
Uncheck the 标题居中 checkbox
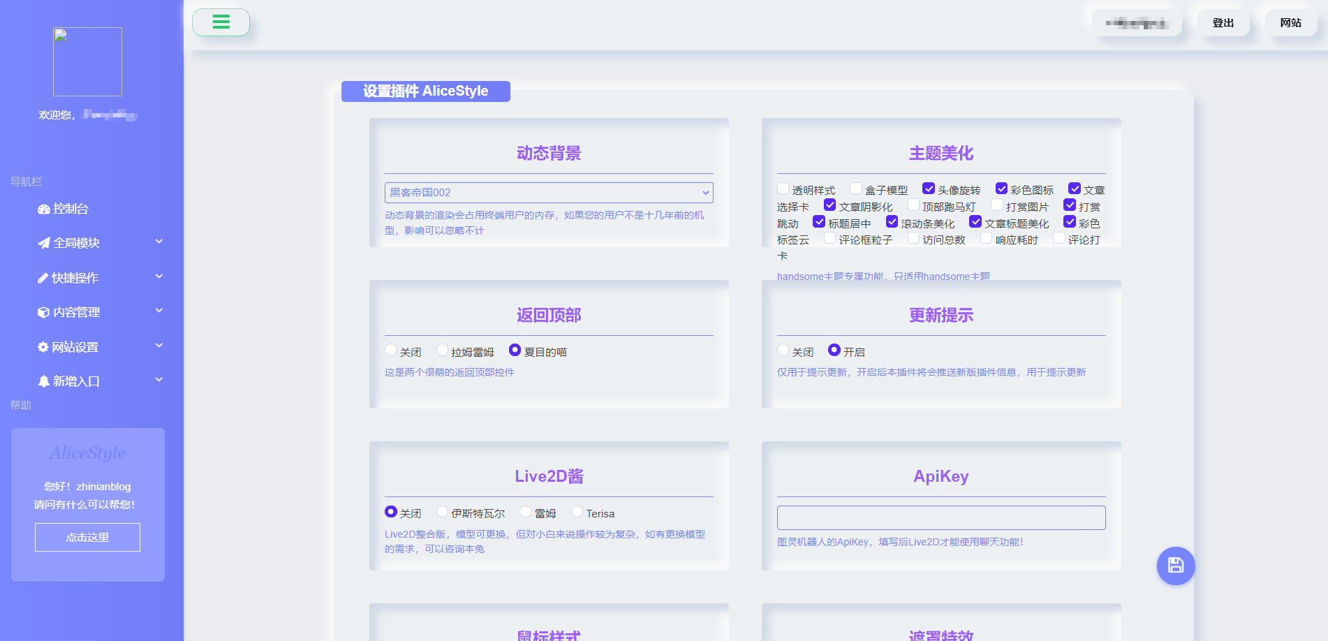pyautogui.click(x=819, y=221)
